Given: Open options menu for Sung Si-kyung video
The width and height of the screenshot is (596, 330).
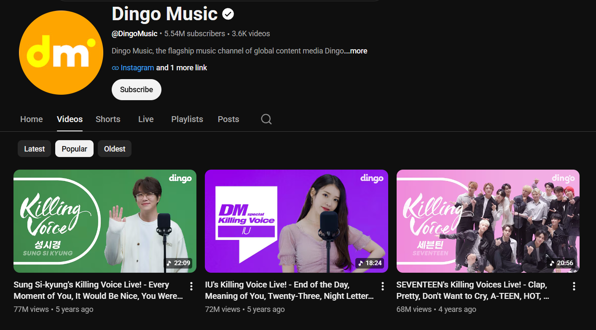Looking at the screenshot, I should (x=191, y=286).
